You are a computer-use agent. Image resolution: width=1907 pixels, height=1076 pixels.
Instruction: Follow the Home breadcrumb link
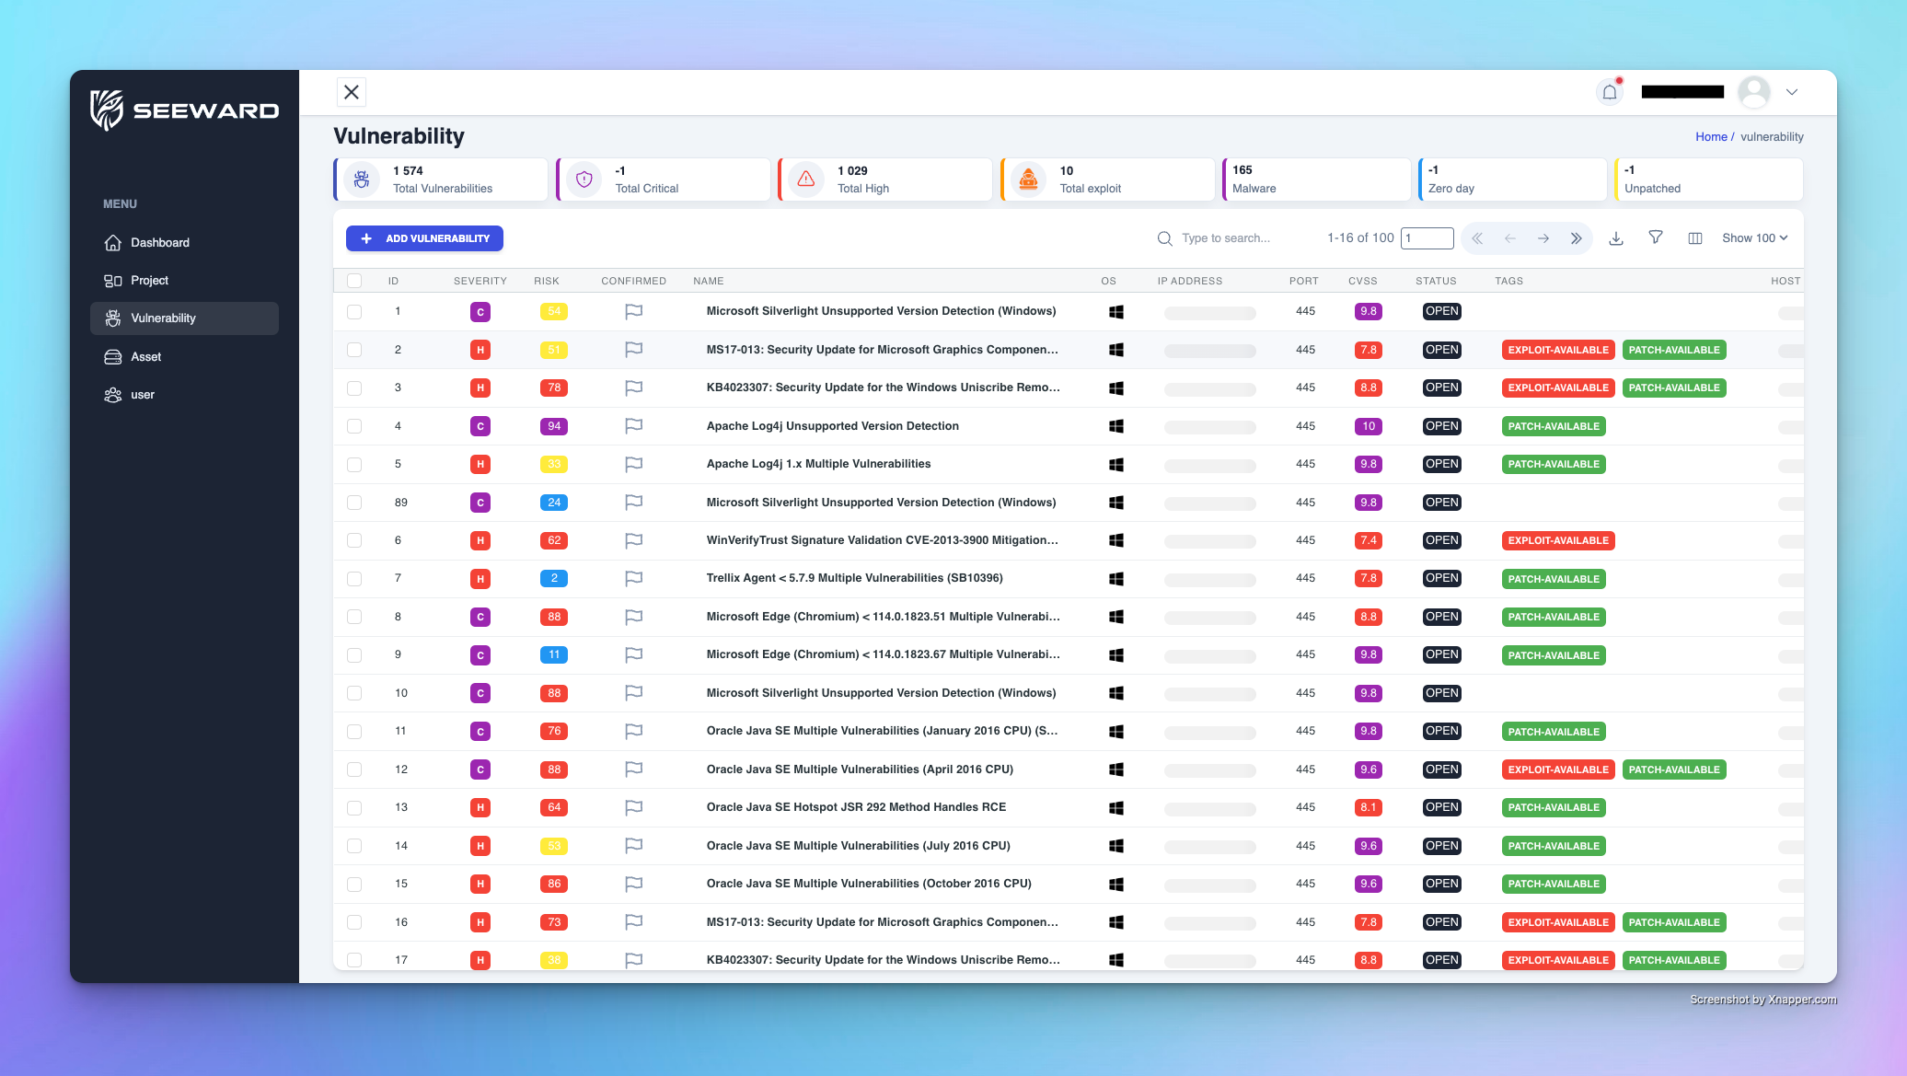pyautogui.click(x=1711, y=137)
